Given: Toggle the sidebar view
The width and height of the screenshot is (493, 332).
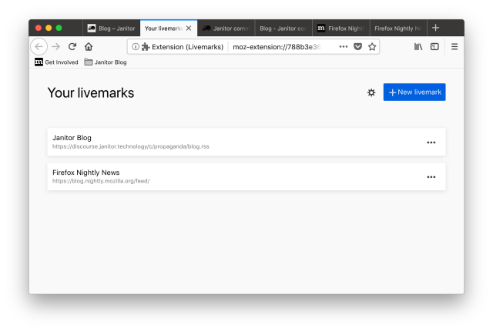Looking at the screenshot, I should [x=434, y=47].
